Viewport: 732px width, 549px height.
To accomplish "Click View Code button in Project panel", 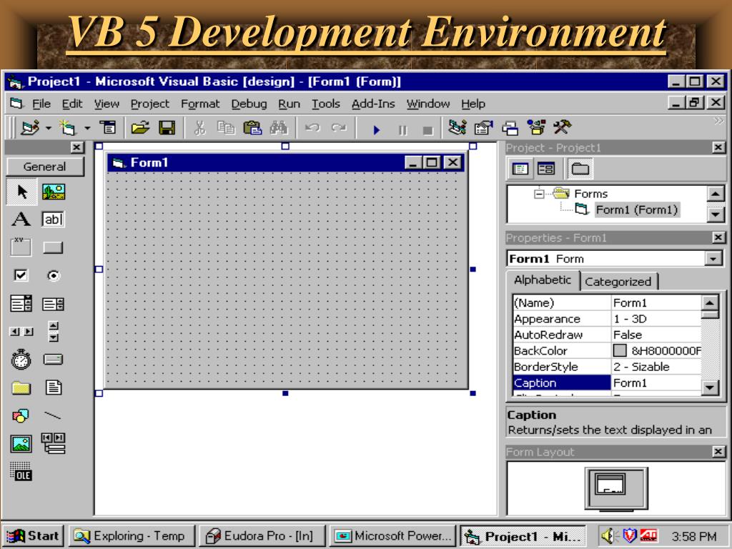I will 520,169.
